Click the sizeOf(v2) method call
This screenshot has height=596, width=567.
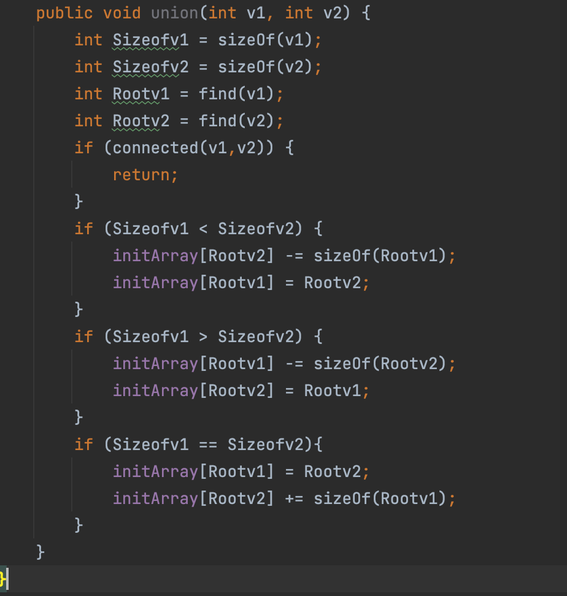point(256,67)
